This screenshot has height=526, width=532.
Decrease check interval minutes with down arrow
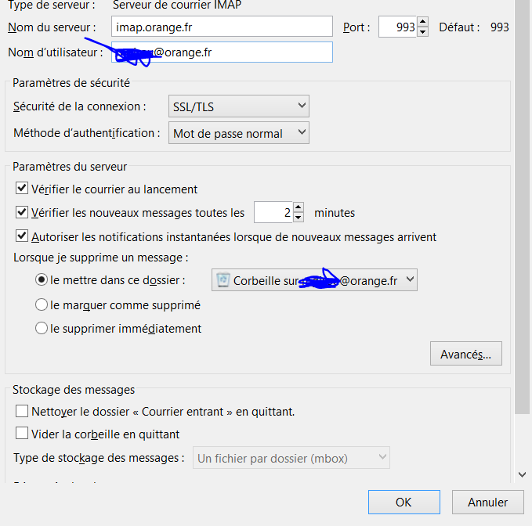(299, 217)
